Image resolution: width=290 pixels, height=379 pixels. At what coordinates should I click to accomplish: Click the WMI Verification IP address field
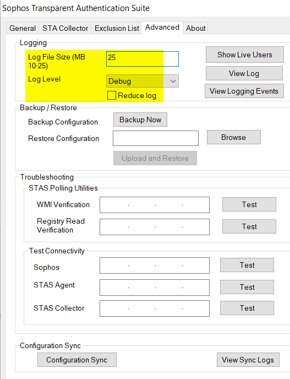click(155, 205)
